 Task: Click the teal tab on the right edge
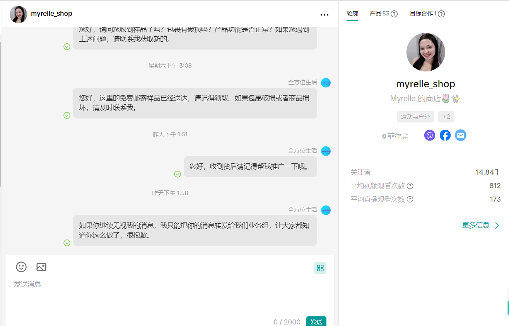(x=508, y=307)
